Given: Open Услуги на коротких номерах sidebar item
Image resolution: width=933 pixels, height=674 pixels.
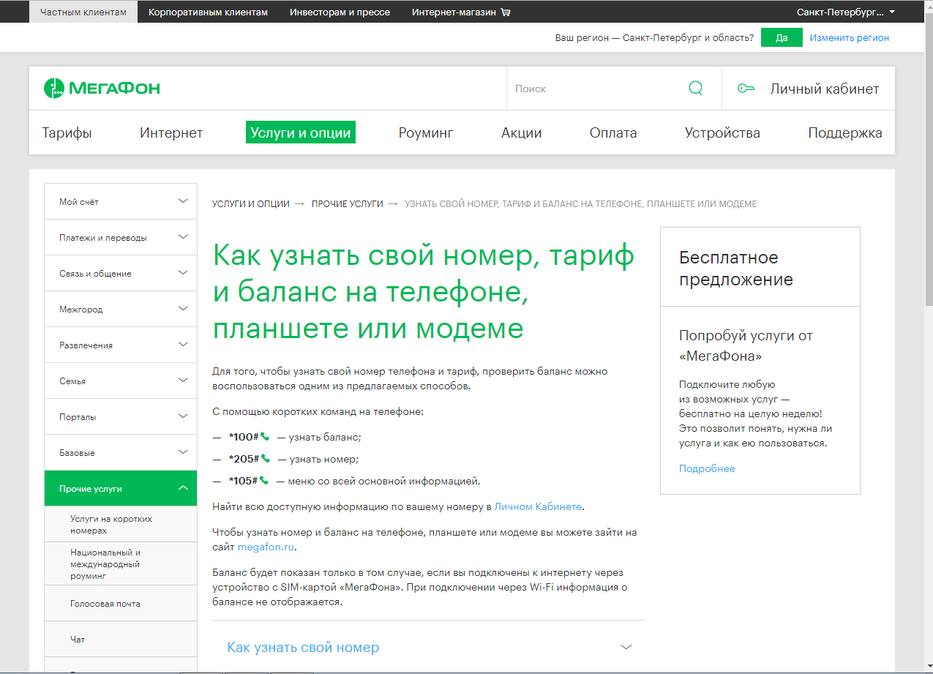Looking at the screenshot, I should 121,524.
